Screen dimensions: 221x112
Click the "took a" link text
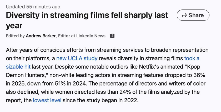[x=192, y=58]
